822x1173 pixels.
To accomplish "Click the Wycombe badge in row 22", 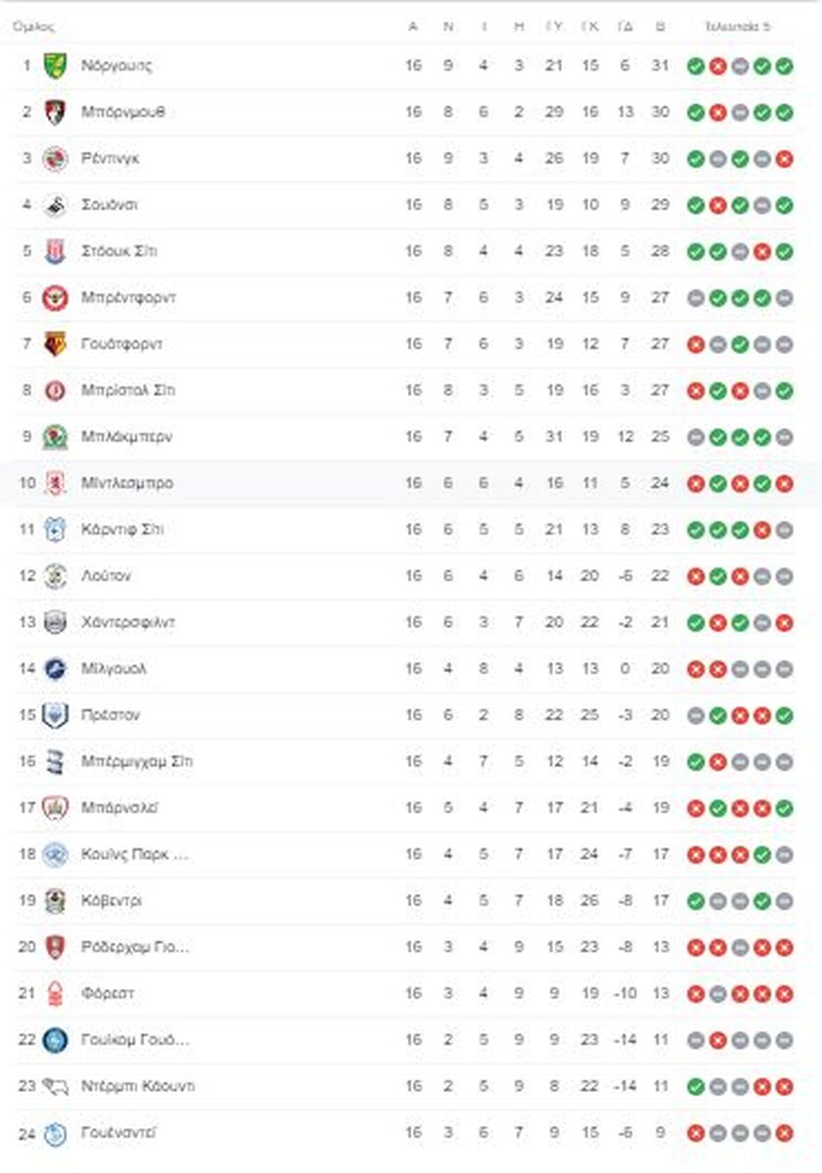I will click(55, 1040).
